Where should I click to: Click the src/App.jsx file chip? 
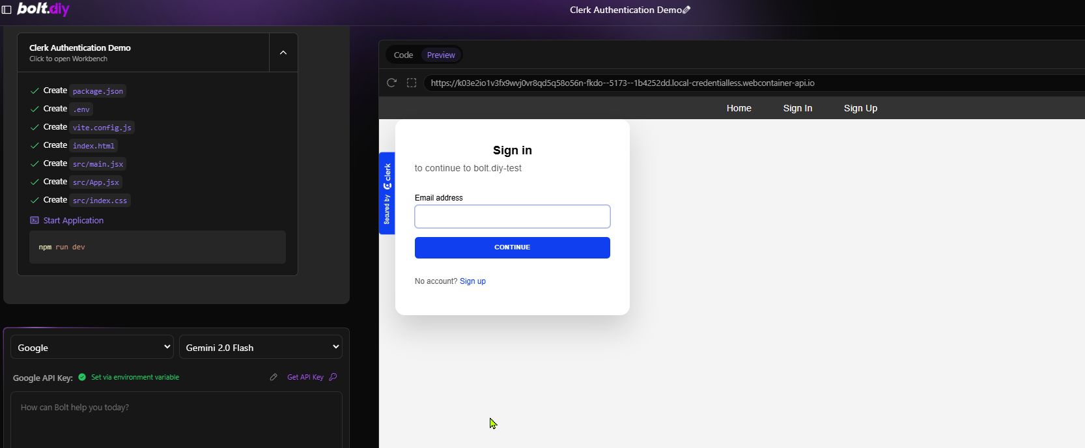click(x=96, y=182)
